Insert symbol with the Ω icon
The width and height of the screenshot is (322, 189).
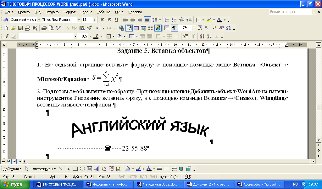pyautogui.click(x=228, y=28)
